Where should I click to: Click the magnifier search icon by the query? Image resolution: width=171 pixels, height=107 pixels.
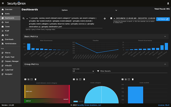[x=24, y=18]
